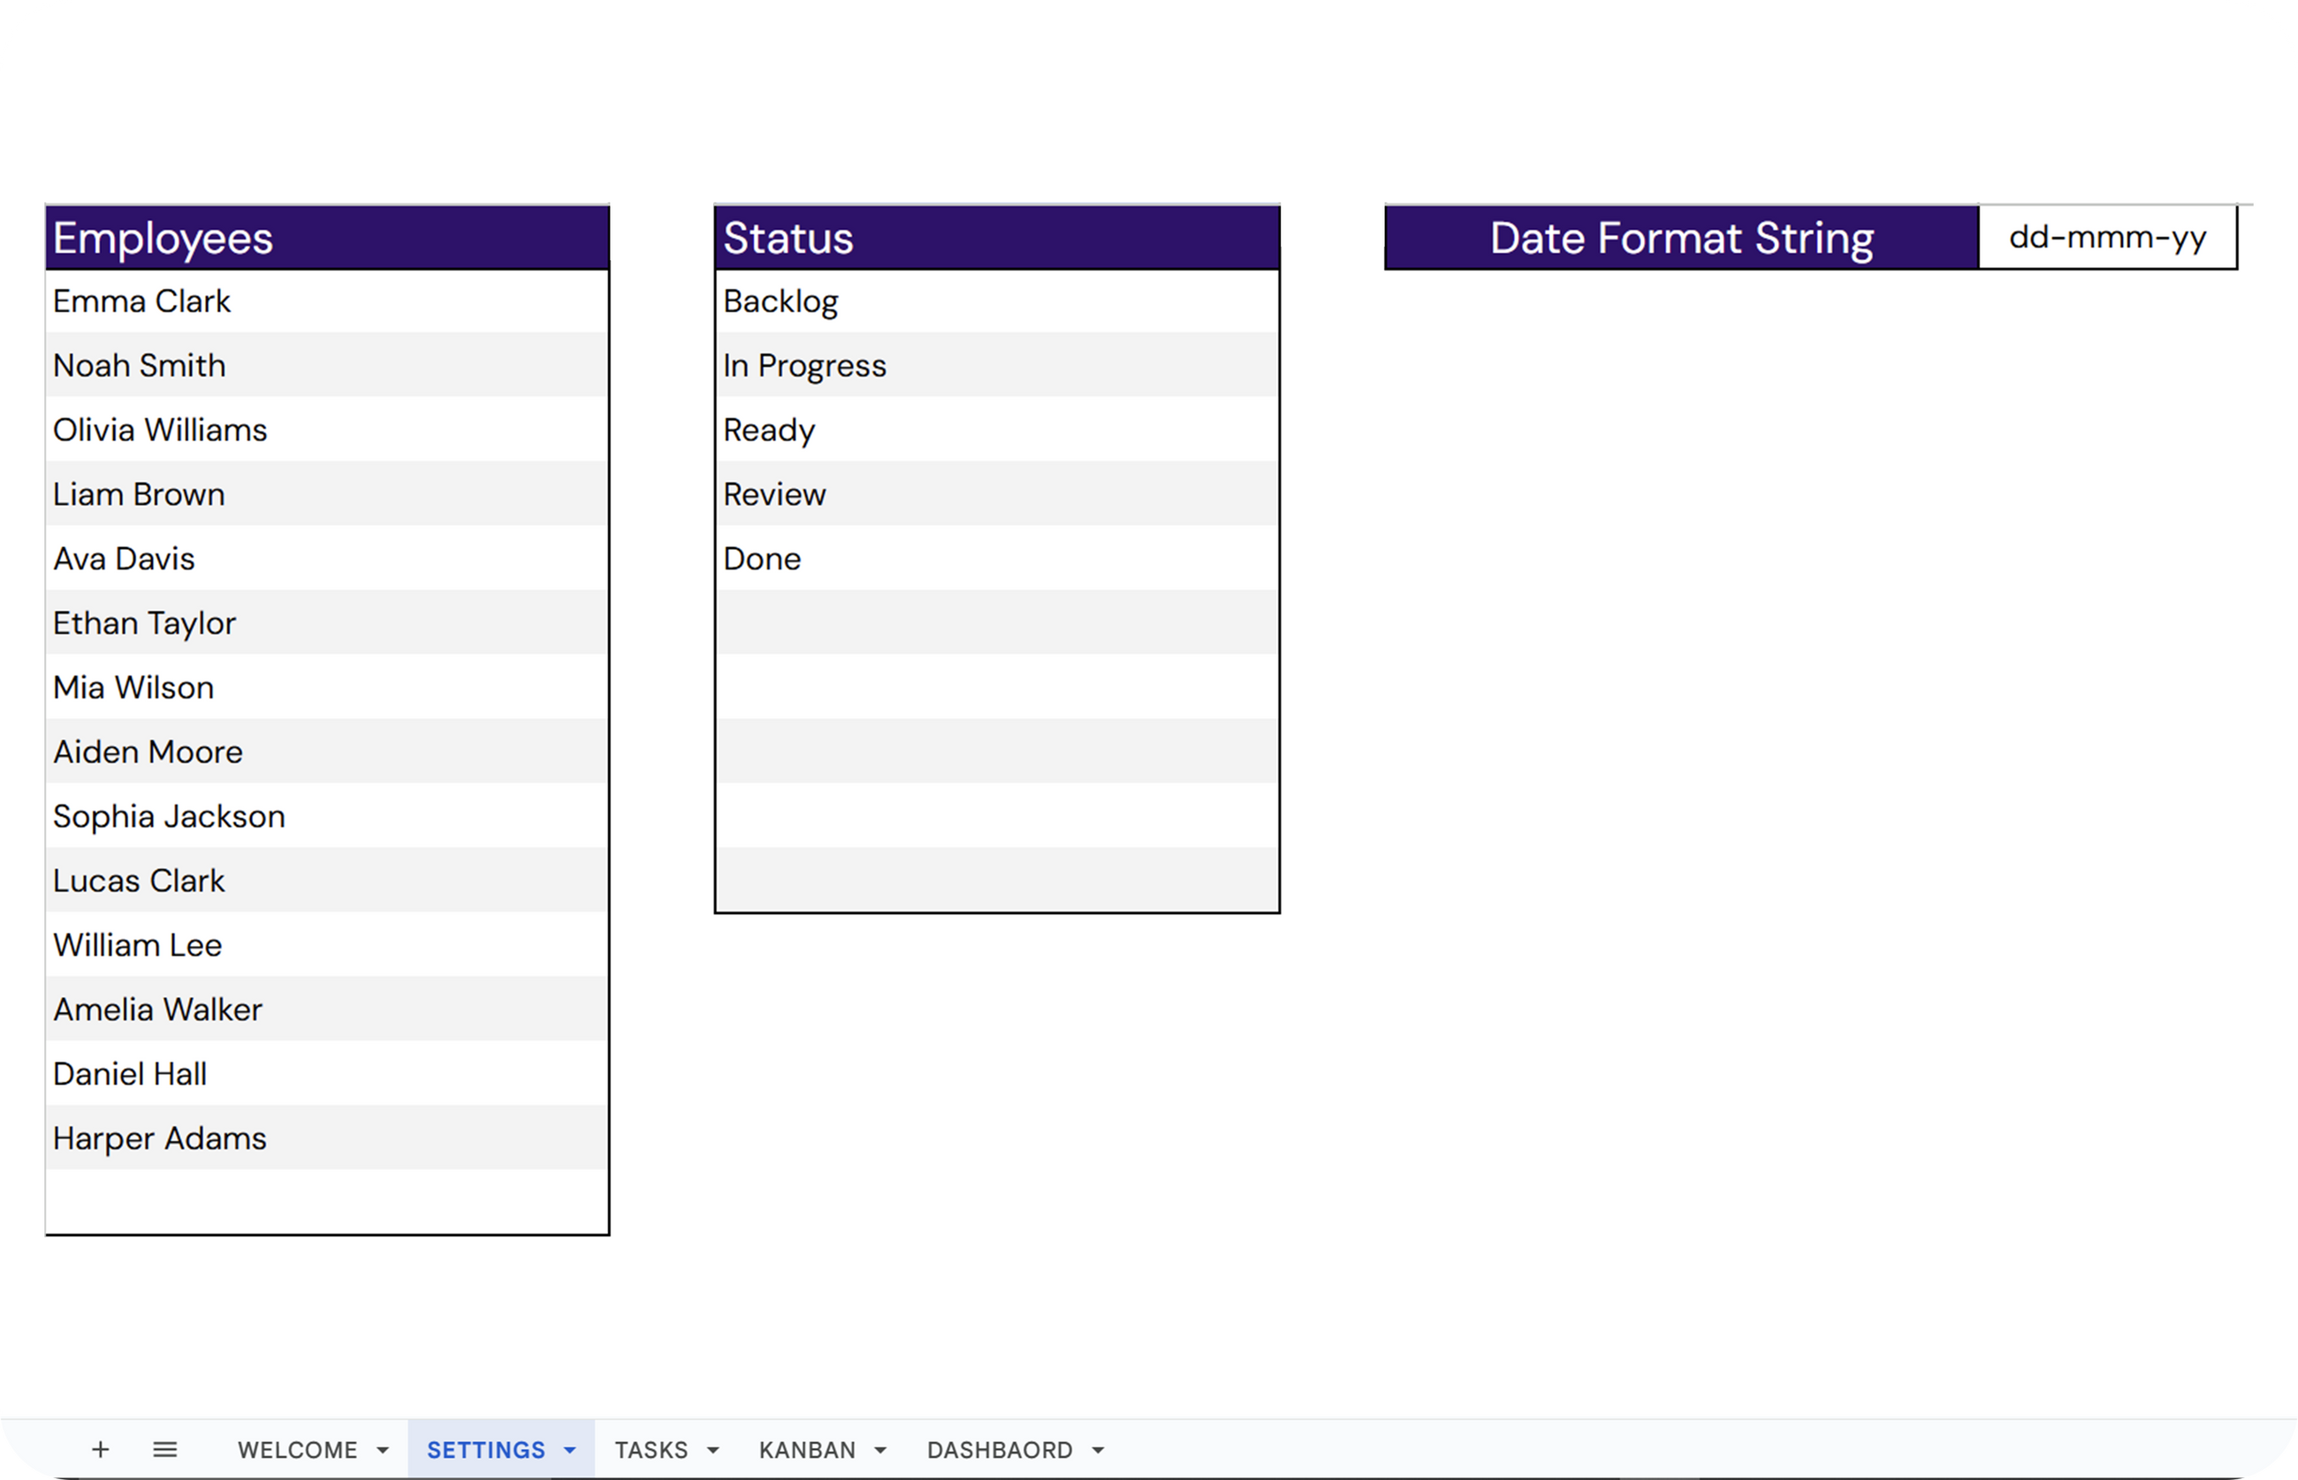Open the WELCOME sheet tab
2298x1480 pixels.
click(x=297, y=1449)
